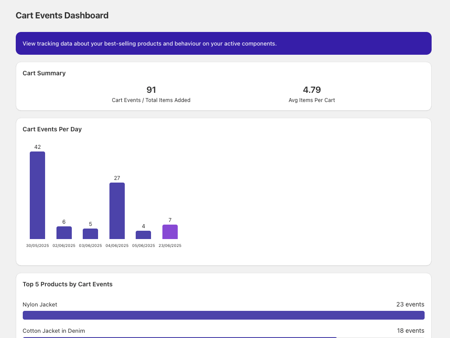Click the Nylon Jacket product name

pos(40,304)
